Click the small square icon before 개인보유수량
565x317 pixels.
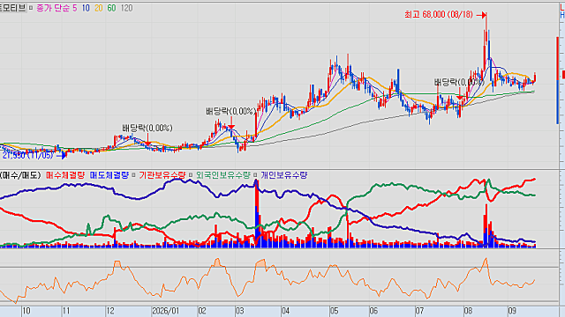tap(255, 175)
